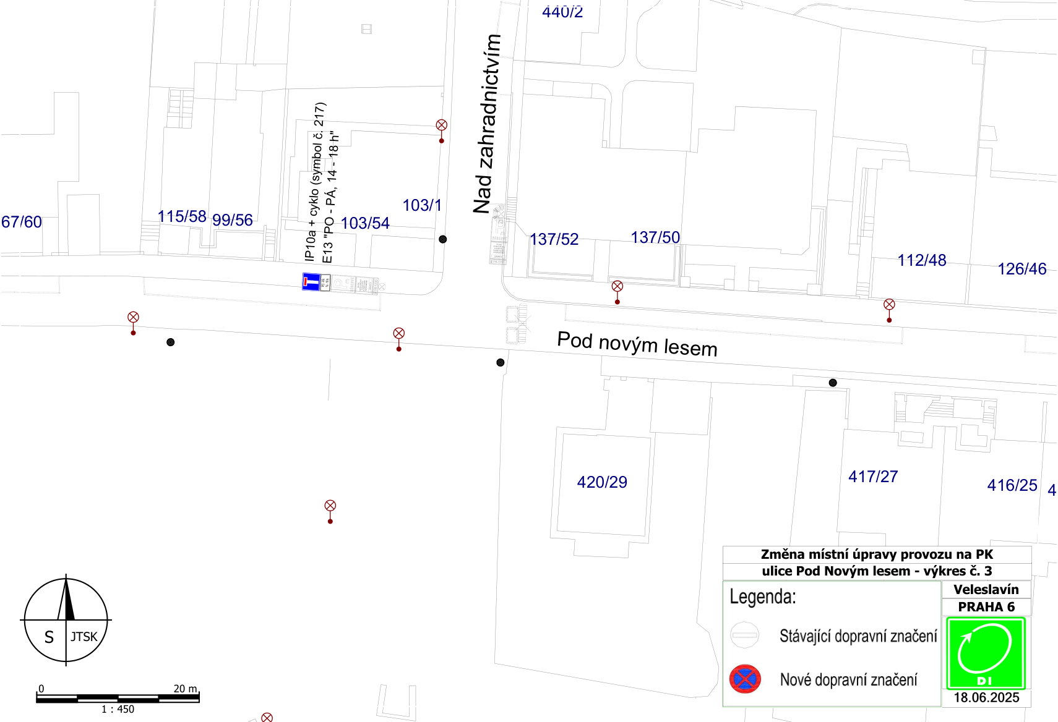Select the isolated lamp symbol in southern open area
The height and width of the screenshot is (722, 1058).
pyautogui.click(x=330, y=512)
